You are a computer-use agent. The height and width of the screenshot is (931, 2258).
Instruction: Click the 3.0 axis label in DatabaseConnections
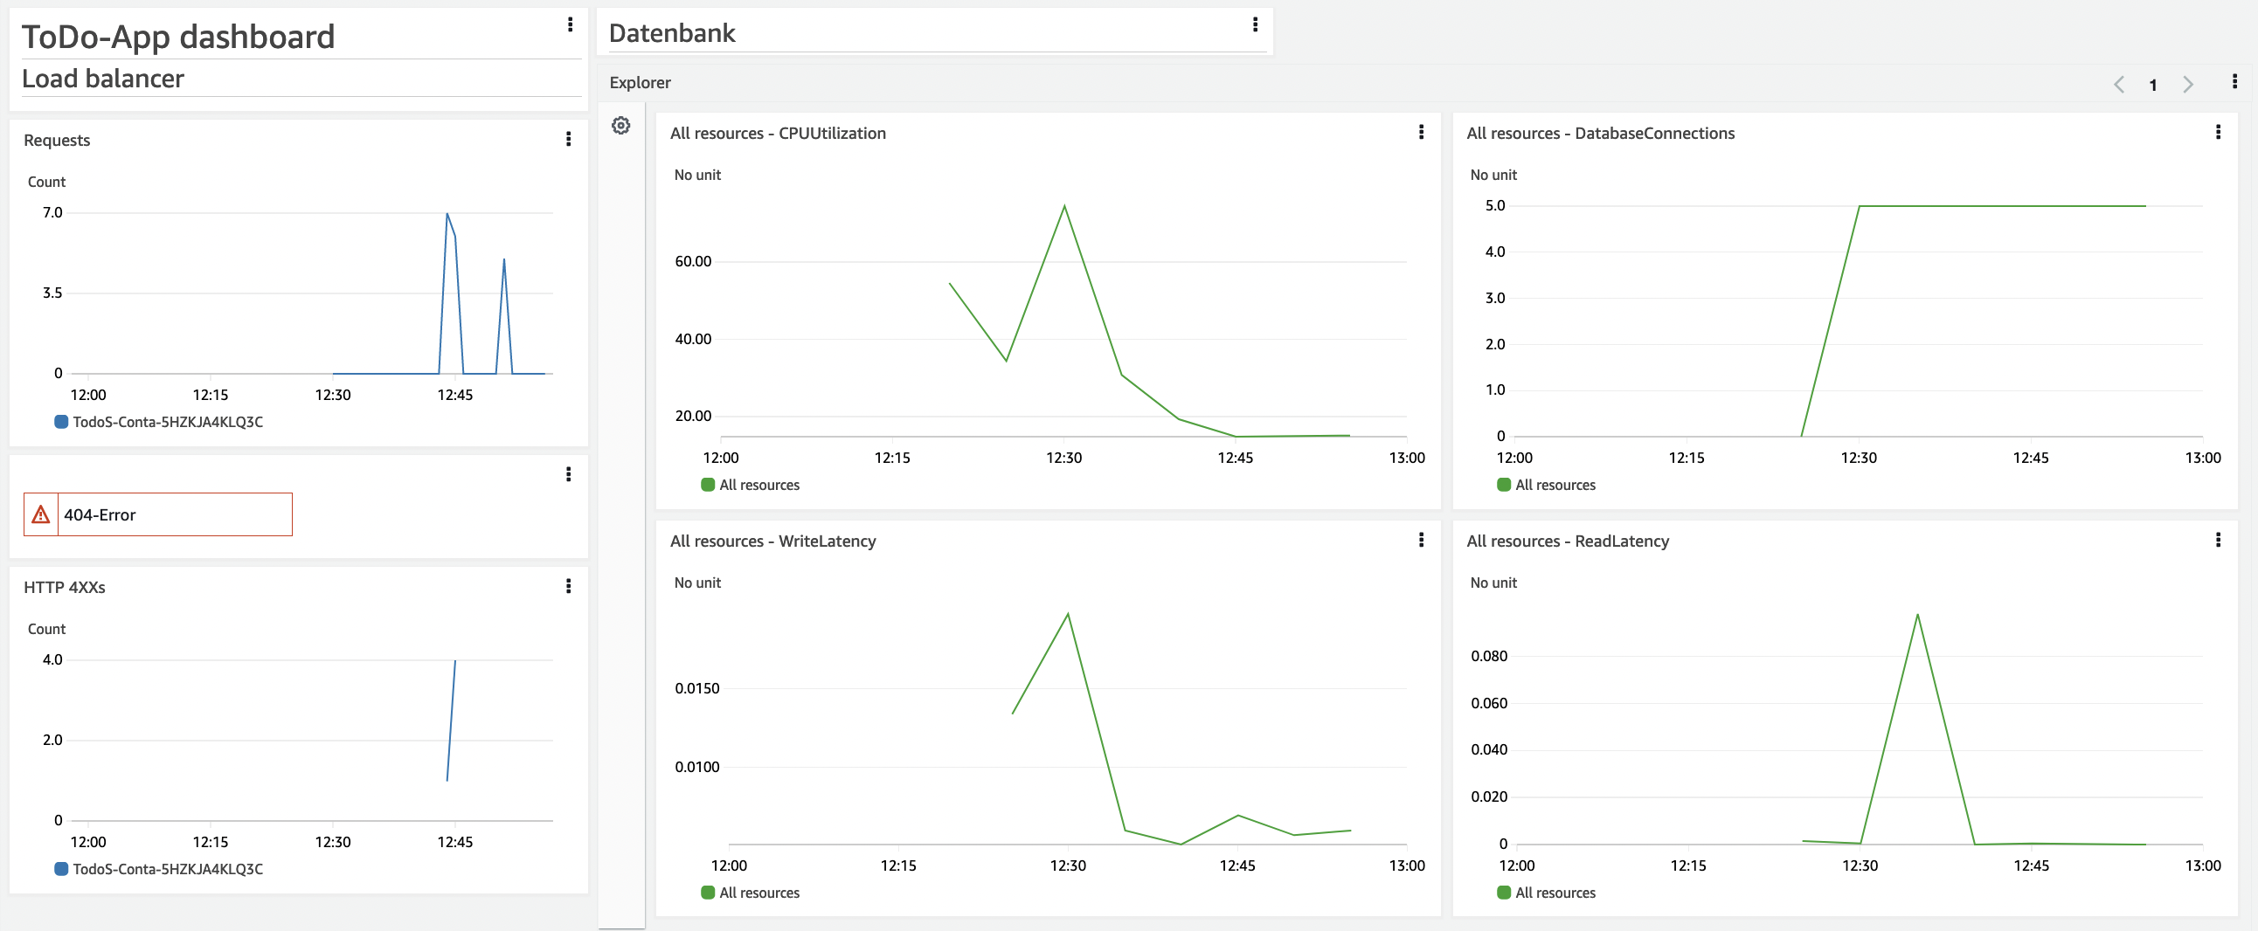1494,298
